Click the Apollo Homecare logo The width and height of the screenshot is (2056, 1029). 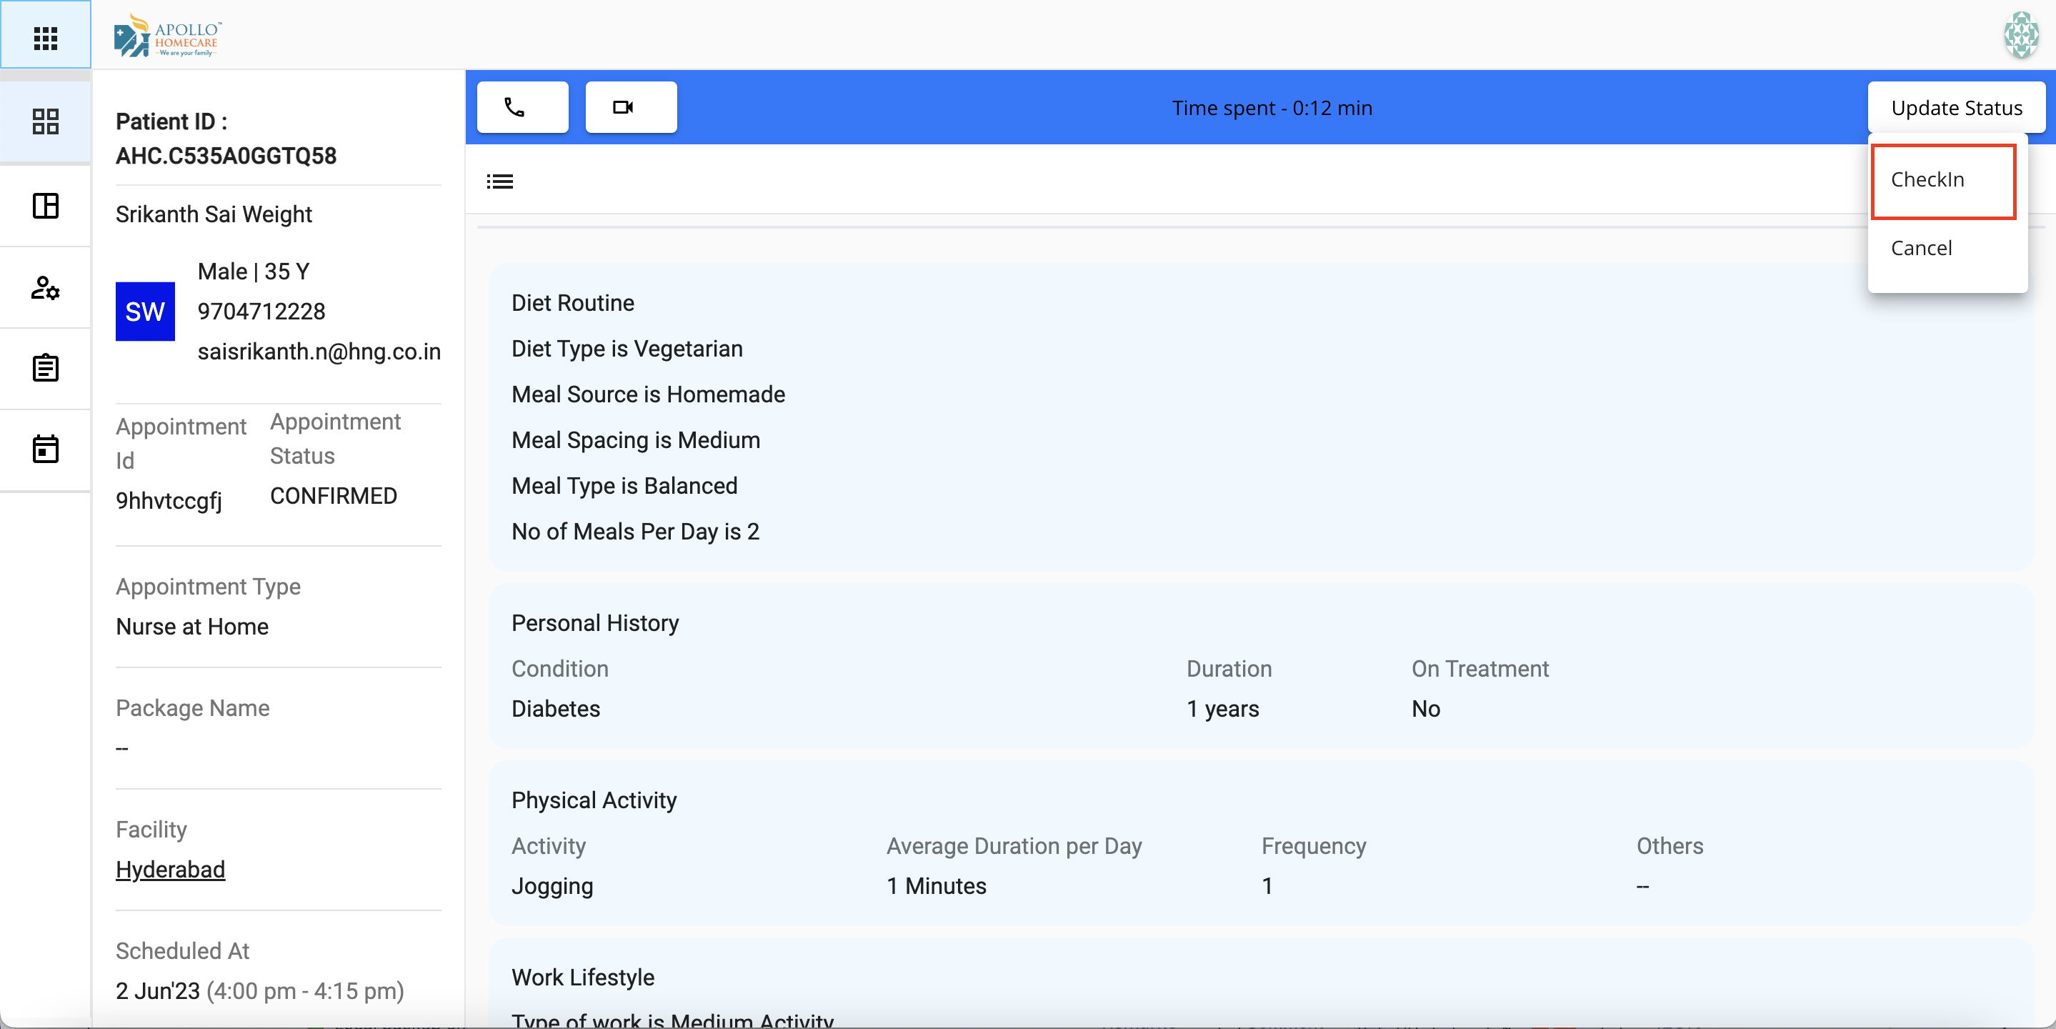point(169,36)
